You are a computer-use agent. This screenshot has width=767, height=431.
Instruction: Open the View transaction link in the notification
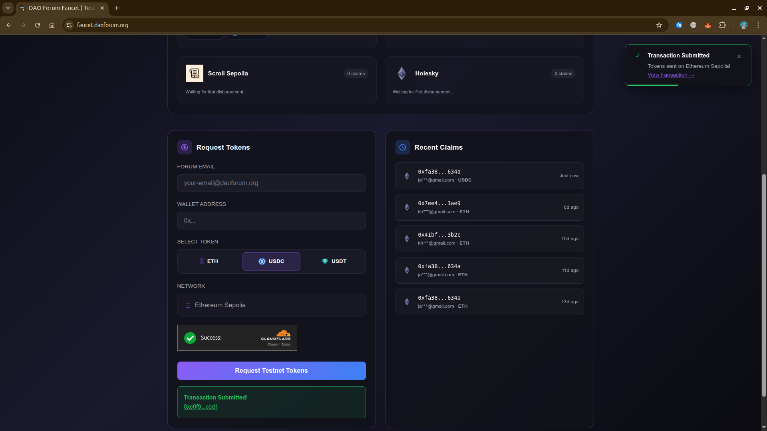[x=670, y=75]
